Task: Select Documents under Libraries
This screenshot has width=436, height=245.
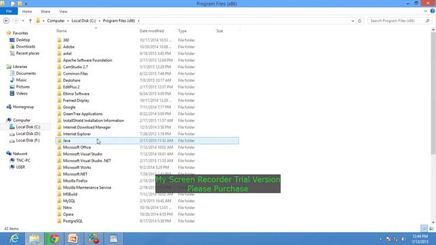Action: (26, 73)
